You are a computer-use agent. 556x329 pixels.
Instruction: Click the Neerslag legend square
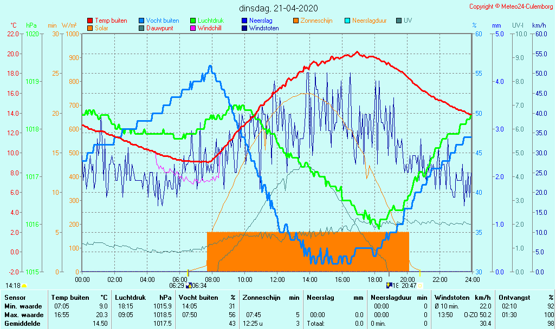(245, 21)
